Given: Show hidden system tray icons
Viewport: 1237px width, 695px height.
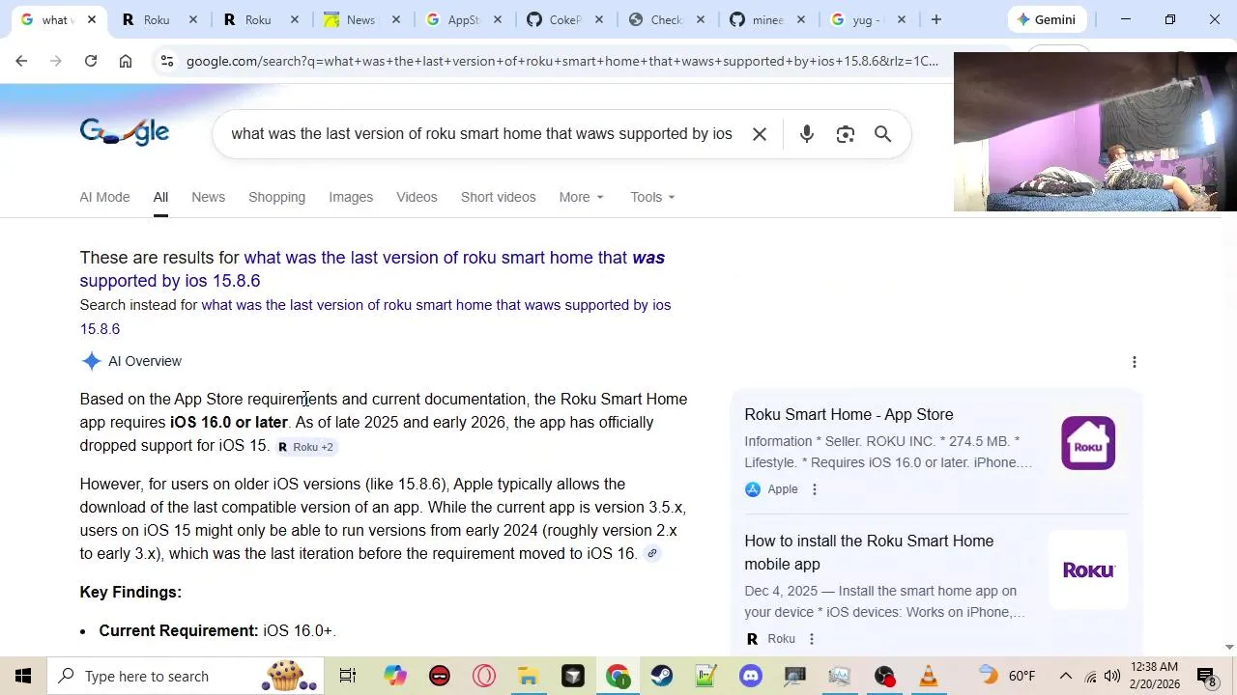Looking at the screenshot, I should coord(1065,676).
